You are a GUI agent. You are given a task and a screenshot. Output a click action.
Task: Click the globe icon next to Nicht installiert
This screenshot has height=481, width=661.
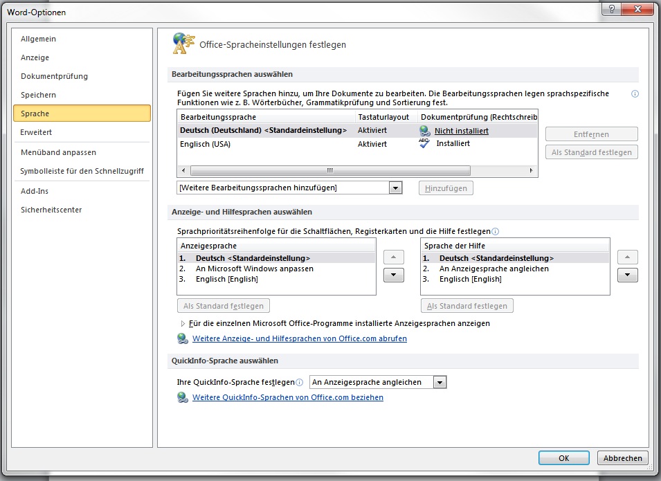[425, 131]
